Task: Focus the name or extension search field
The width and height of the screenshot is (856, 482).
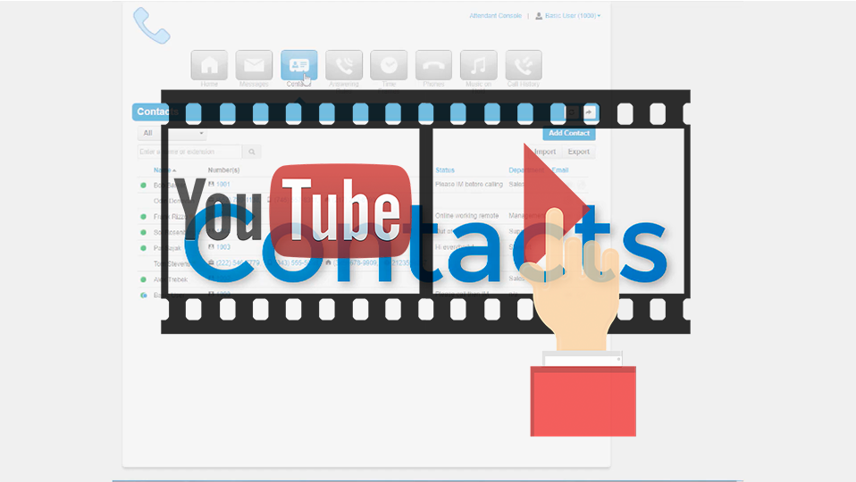Action: [x=189, y=152]
